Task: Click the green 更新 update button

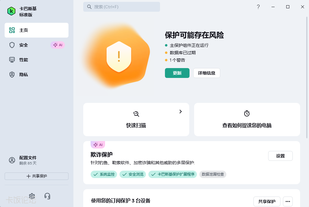Action: (x=177, y=73)
